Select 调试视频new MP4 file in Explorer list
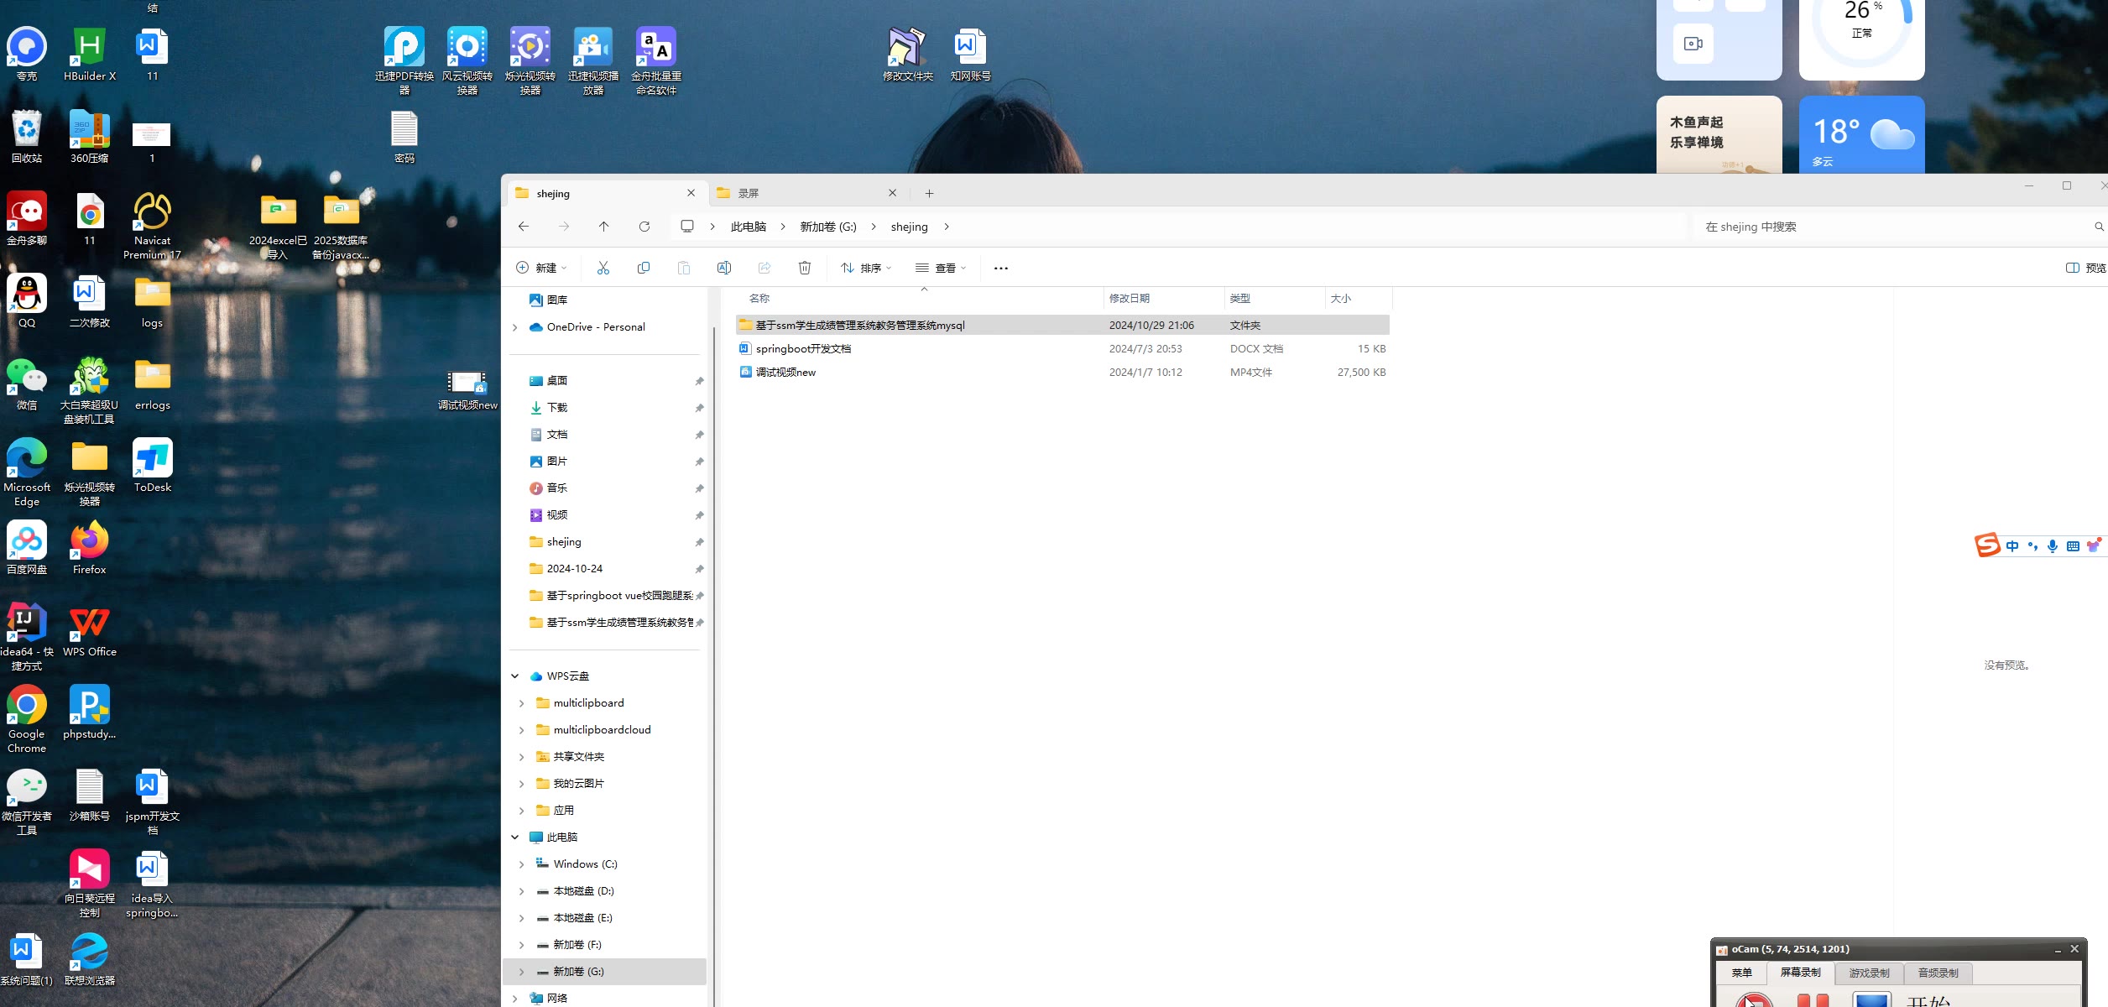 click(x=1062, y=373)
